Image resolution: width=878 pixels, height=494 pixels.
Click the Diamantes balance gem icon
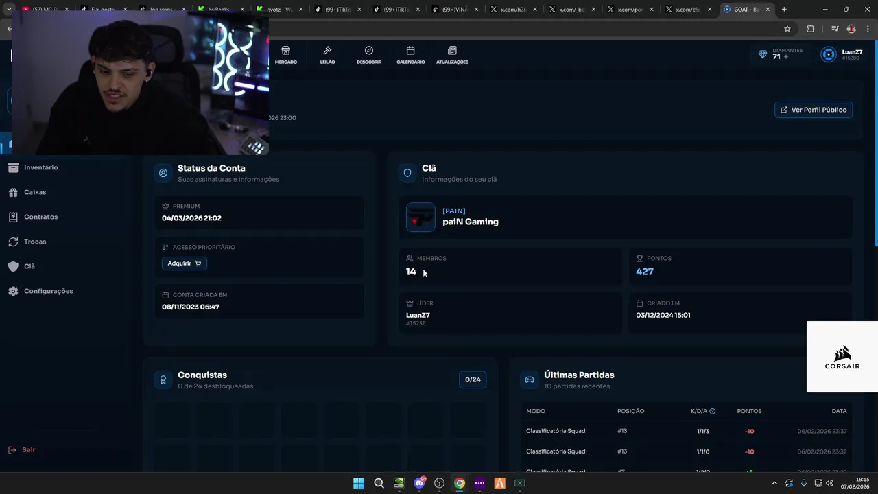pos(762,54)
